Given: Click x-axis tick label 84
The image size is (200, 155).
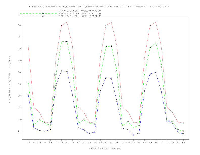Looking at the screenshot, I should [184, 142].
